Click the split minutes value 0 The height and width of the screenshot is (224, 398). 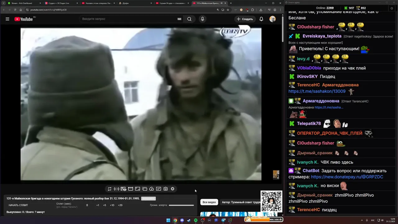pos(87,205)
